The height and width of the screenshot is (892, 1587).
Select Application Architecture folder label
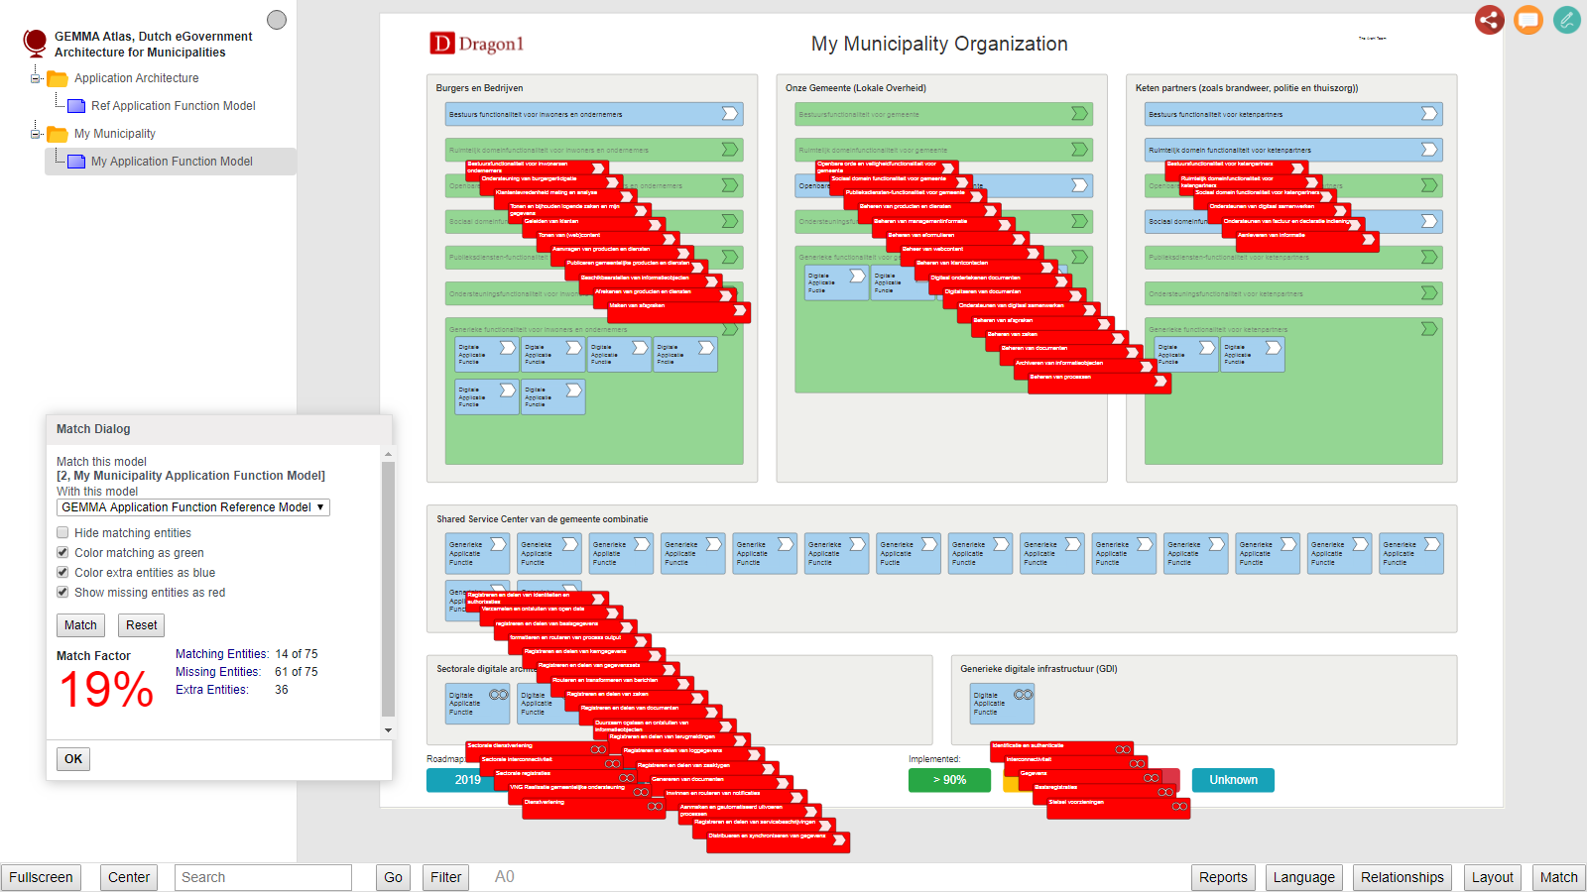coord(136,78)
